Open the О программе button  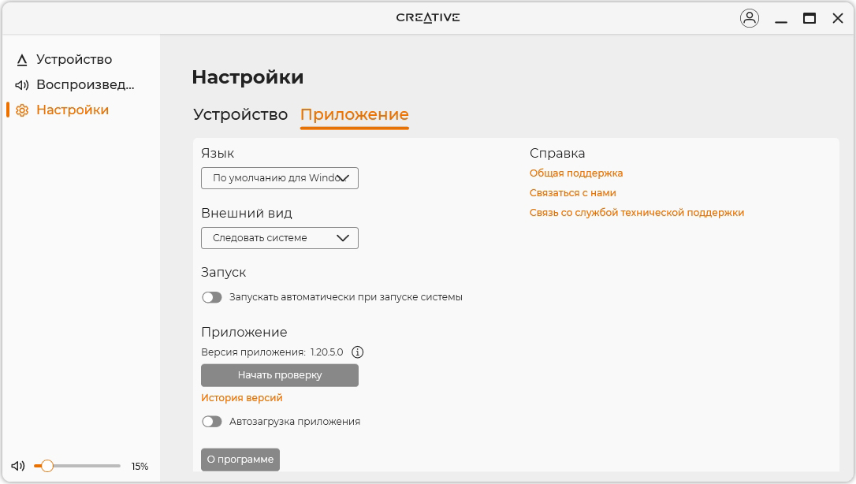pos(240,460)
